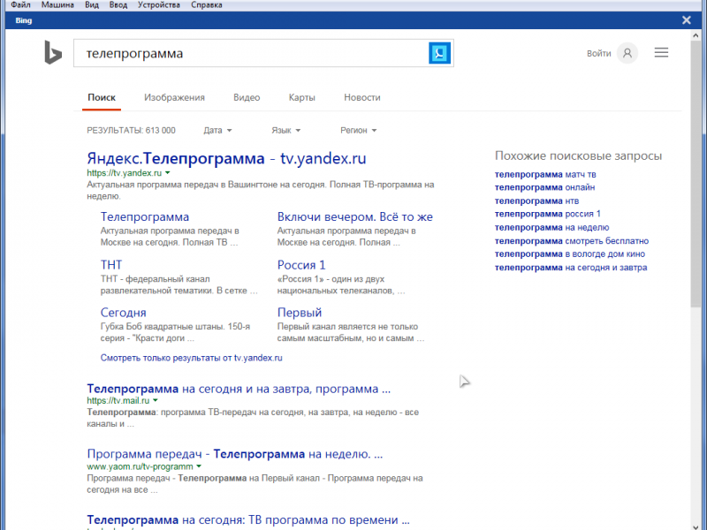Expand the Язык filter dropdown
Viewport: 707px width, 530px height.
coord(285,130)
